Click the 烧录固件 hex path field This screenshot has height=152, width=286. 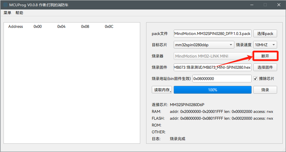[212, 67]
